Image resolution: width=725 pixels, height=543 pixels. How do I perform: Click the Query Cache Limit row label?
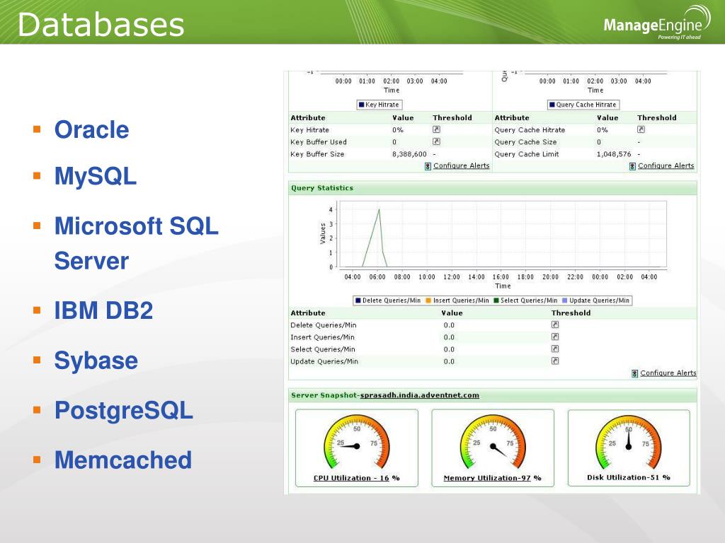[x=527, y=154]
